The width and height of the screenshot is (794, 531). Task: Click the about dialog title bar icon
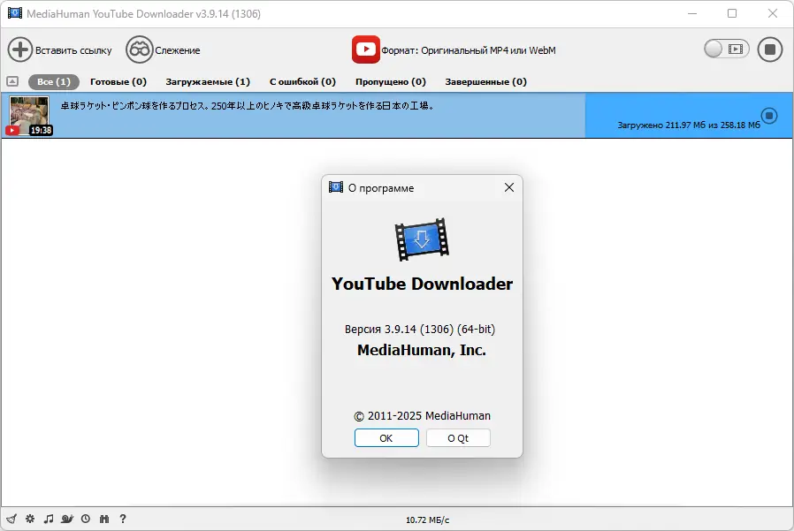[x=336, y=187]
